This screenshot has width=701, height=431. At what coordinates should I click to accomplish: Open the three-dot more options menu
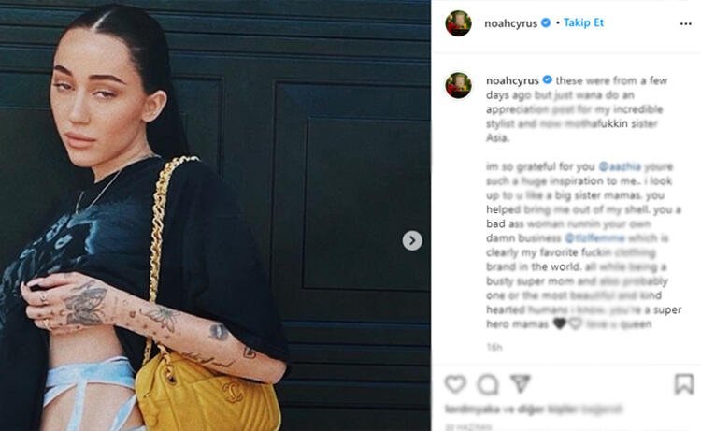685,23
